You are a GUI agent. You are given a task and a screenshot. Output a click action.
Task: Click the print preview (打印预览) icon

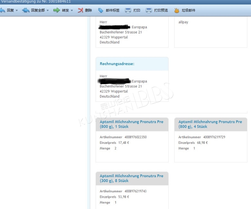149,11
